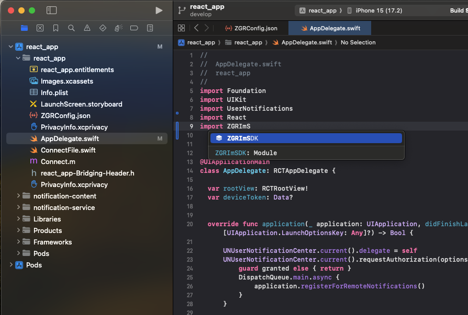The image size is (468, 315).
Task: Open the Report navigator
Action: [x=150, y=28]
